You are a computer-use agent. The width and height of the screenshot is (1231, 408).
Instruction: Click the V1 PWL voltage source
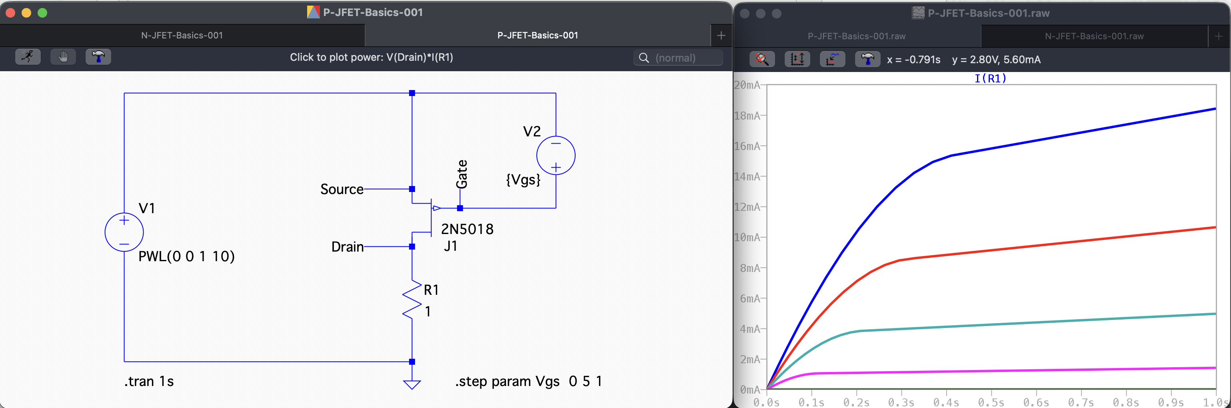[x=124, y=232]
